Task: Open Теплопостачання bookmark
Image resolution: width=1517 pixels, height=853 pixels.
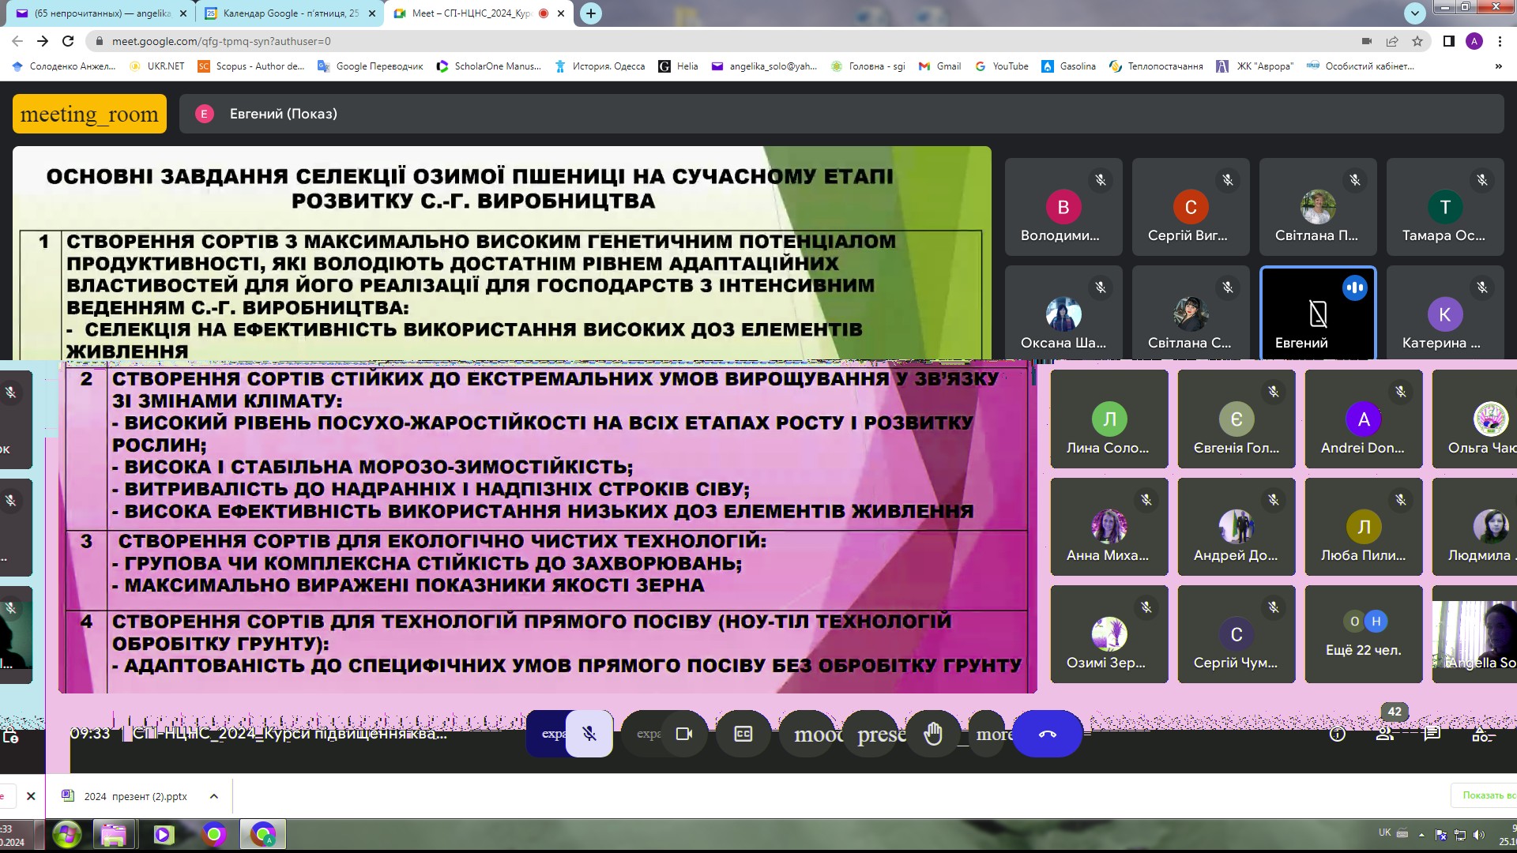Action: point(1157,66)
